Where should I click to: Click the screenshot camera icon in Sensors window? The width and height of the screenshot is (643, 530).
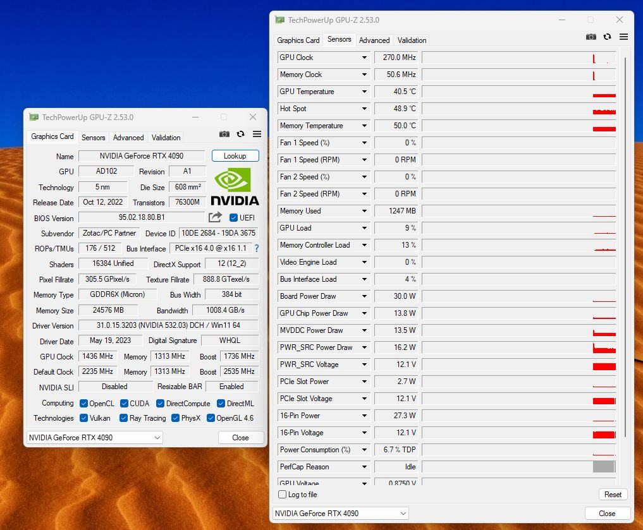click(x=591, y=37)
